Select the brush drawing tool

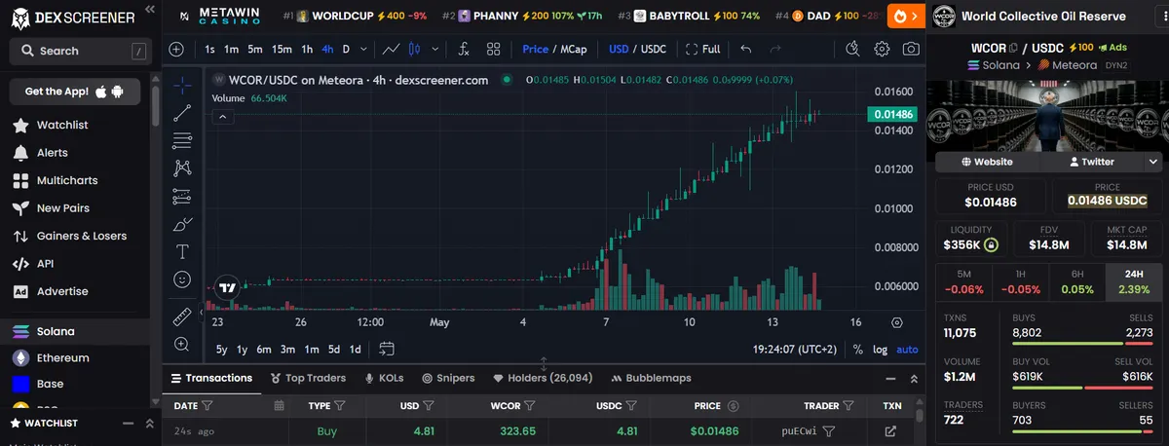pyautogui.click(x=182, y=225)
